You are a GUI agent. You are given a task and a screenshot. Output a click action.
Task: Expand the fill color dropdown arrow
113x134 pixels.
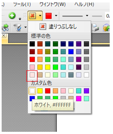pyautogui.click(x=40, y=16)
